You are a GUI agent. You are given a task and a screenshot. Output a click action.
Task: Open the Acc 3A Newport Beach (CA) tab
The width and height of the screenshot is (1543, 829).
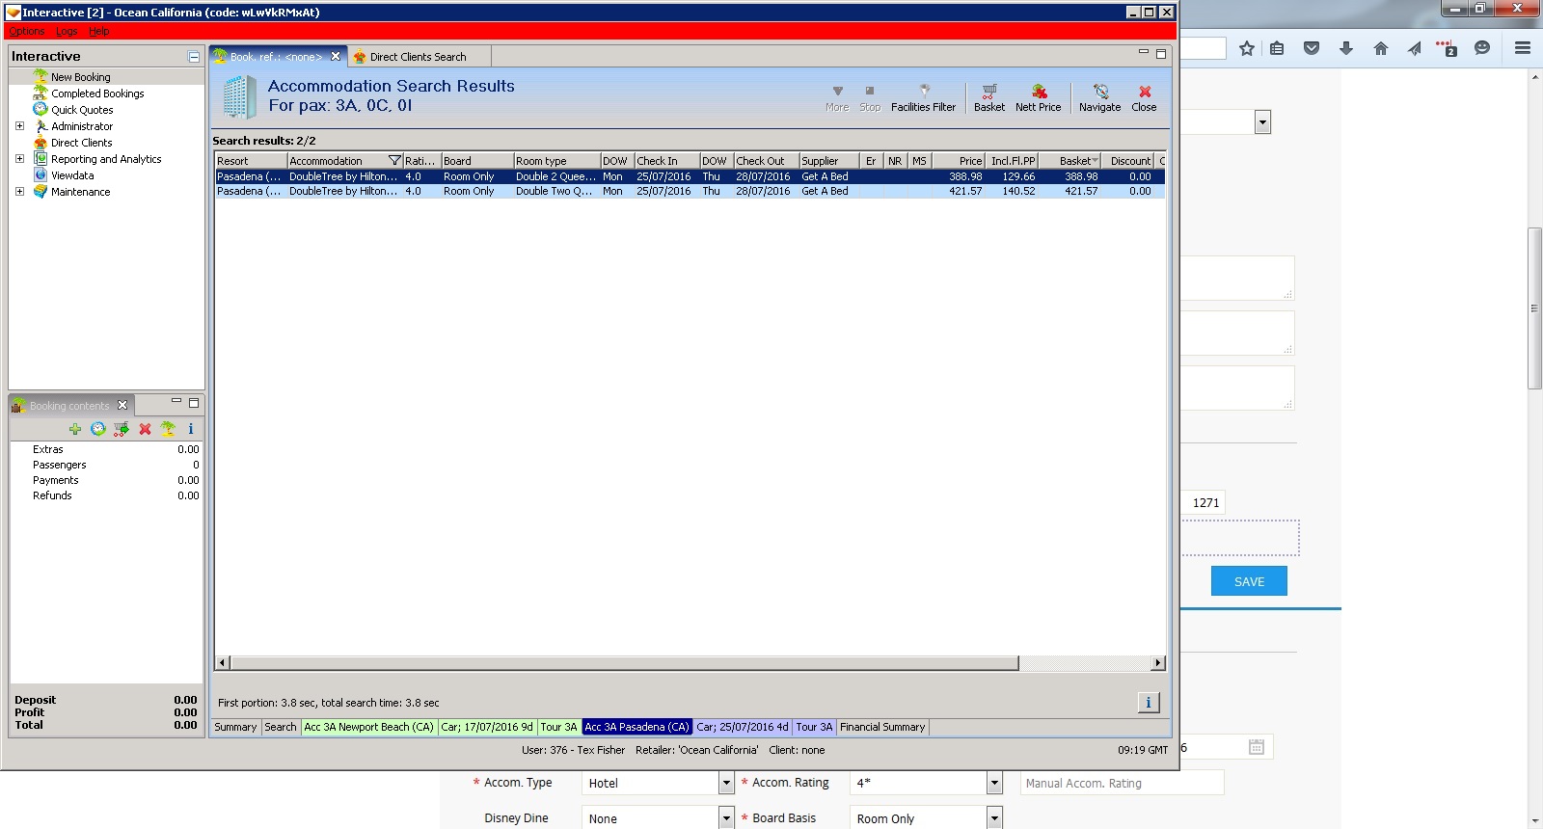369,727
